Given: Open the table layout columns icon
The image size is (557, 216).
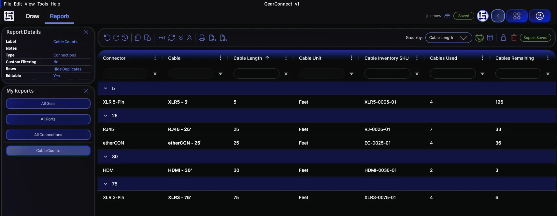Looking at the screenshot, I should (x=490, y=38).
